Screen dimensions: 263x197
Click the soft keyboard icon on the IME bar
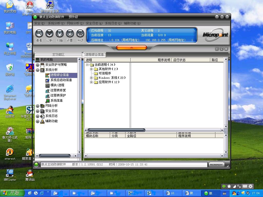[245, 186]
